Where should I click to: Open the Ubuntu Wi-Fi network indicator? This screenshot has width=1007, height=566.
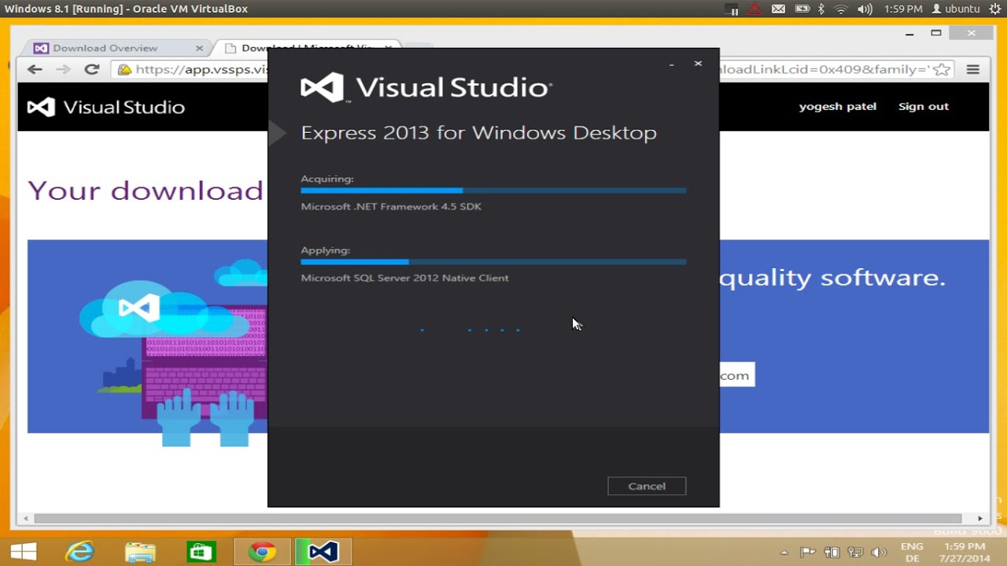tap(840, 9)
